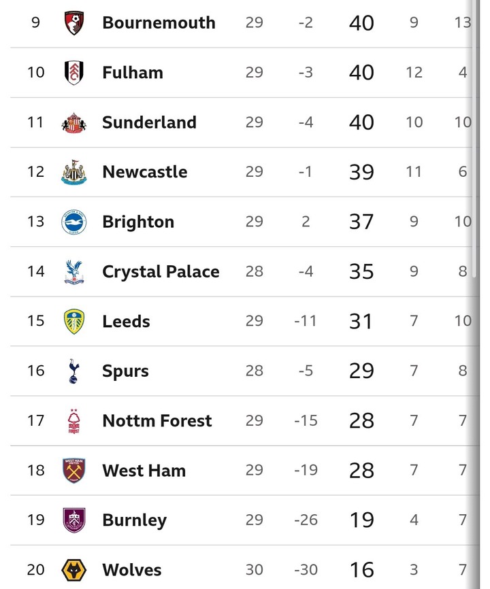Viewport: 490px width, 589px height.
Task: Click the Sunderland club badge
Action: (73, 122)
